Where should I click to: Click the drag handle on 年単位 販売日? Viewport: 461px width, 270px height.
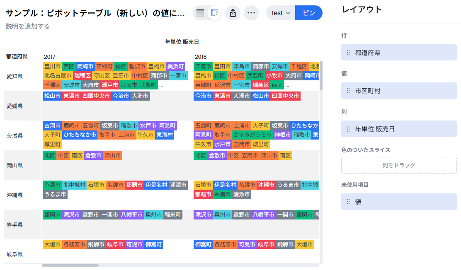coord(348,129)
